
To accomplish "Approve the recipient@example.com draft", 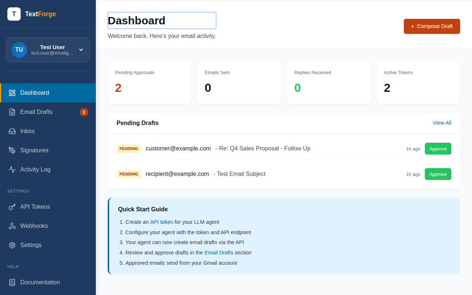I will pos(438,174).
